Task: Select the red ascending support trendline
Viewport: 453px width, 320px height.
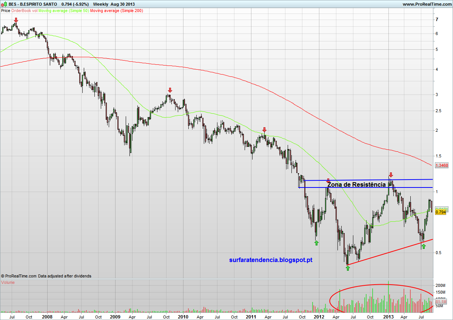Action: pyautogui.click(x=390, y=251)
